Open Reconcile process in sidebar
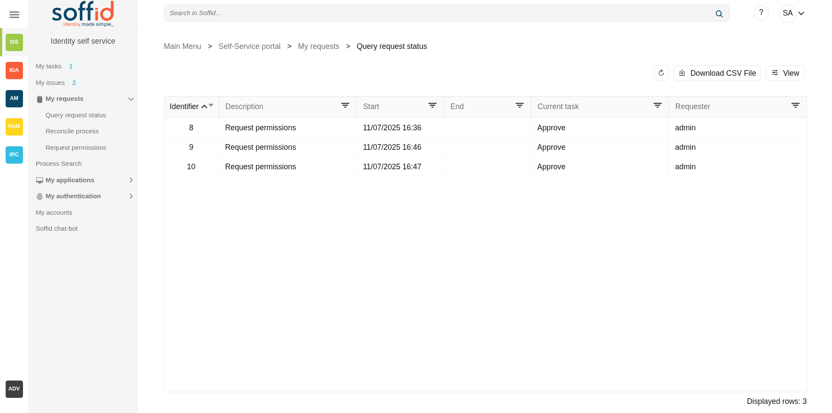Image resolution: width=832 pixels, height=413 pixels. tap(72, 131)
